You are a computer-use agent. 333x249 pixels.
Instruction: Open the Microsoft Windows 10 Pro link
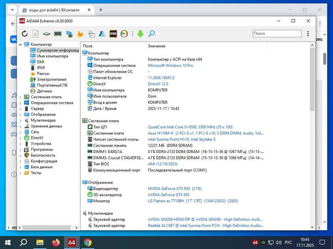click(170, 65)
